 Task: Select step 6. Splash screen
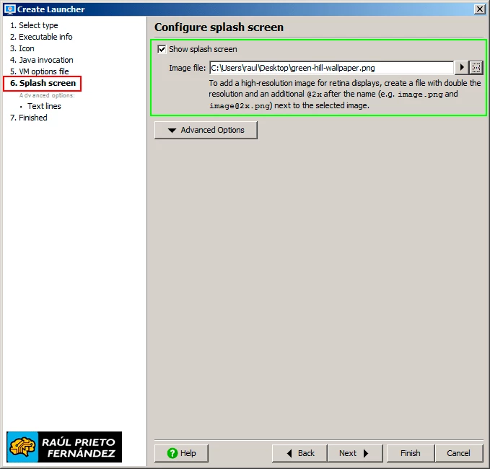click(x=43, y=83)
